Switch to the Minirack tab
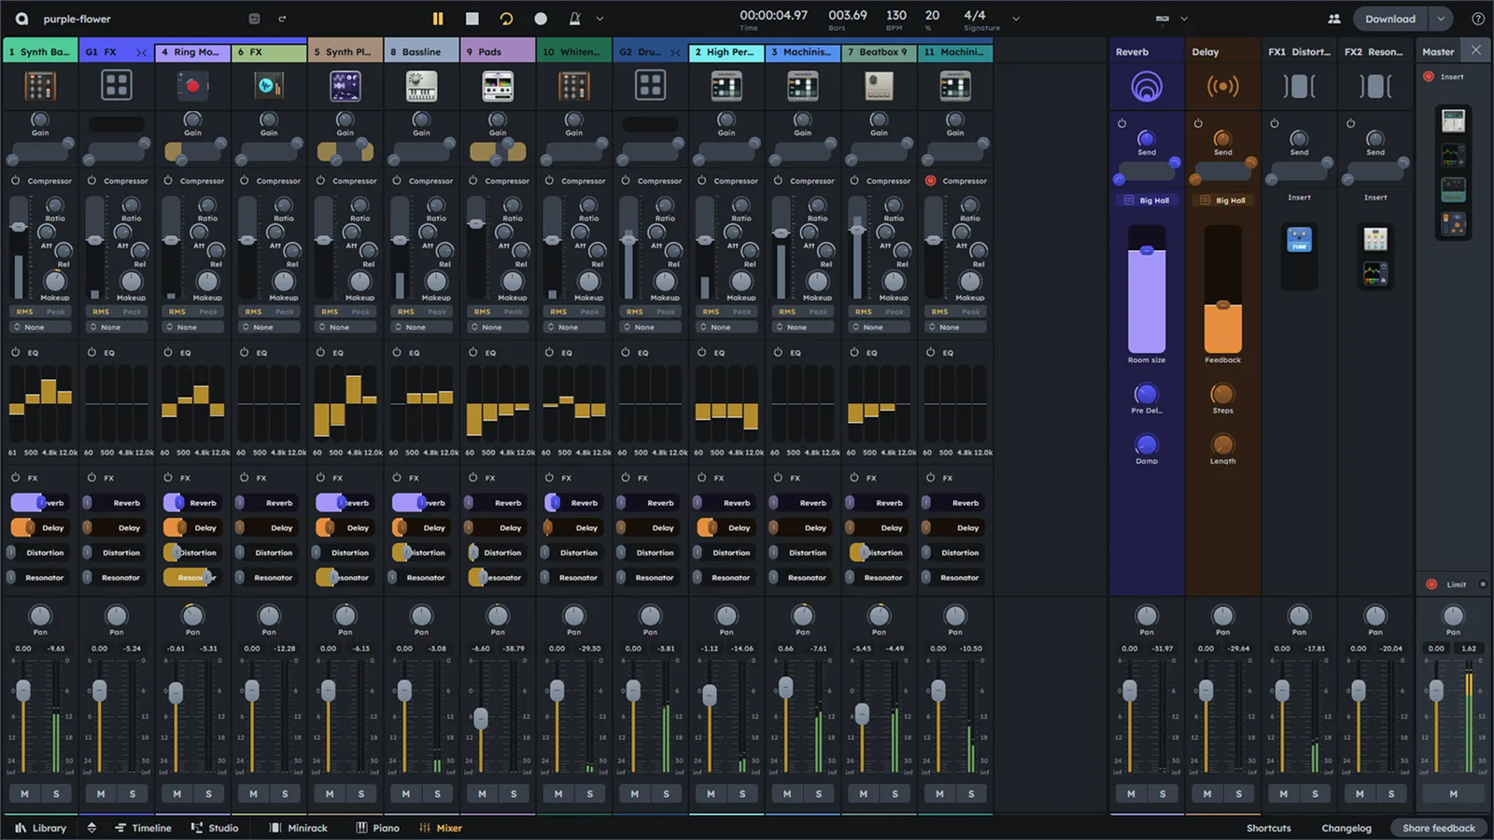This screenshot has width=1494, height=840. [299, 828]
